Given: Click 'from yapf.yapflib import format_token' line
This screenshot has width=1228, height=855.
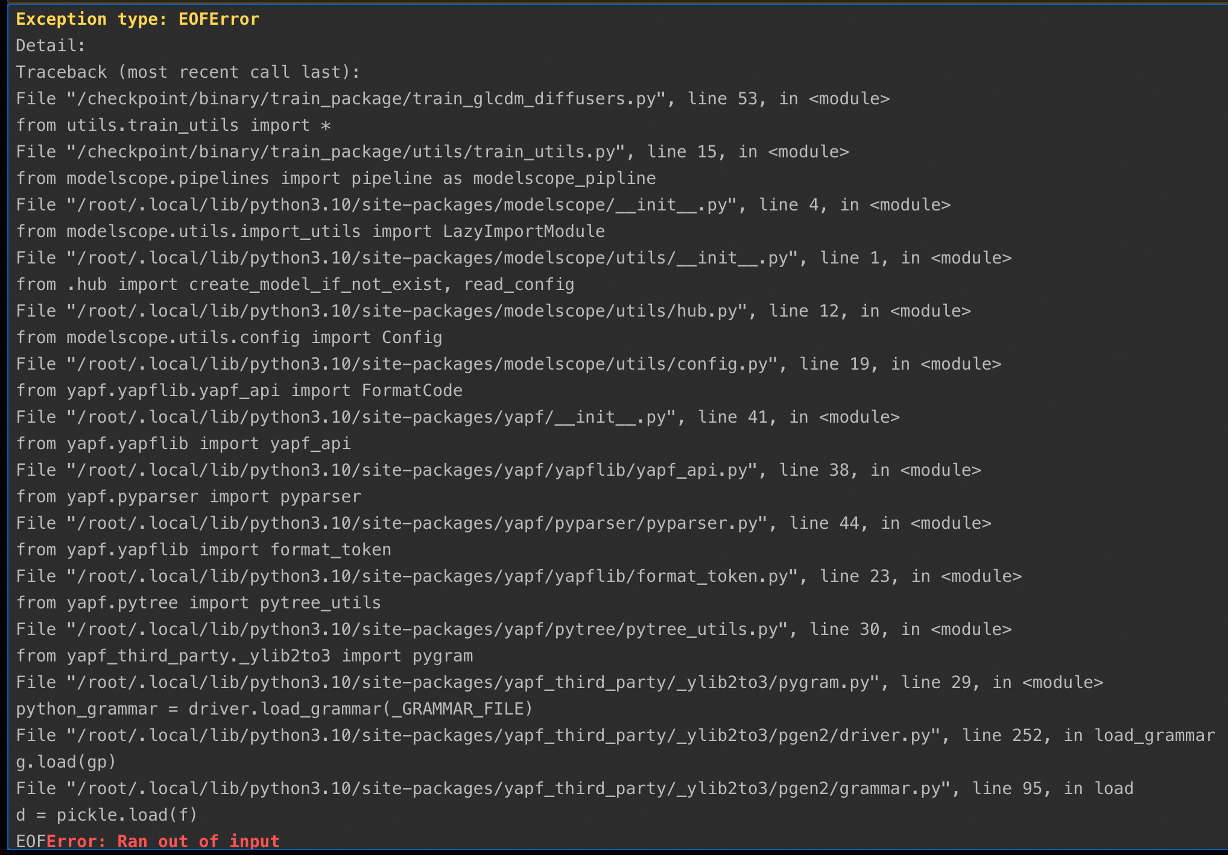Looking at the screenshot, I should click(204, 550).
